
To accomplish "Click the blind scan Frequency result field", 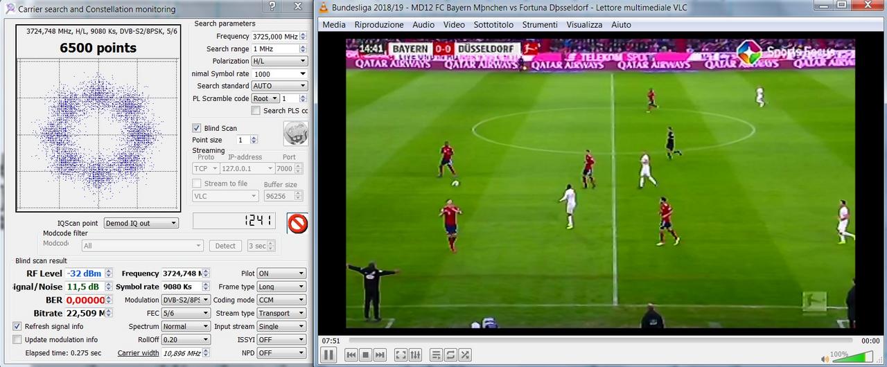I will click(x=186, y=274).
